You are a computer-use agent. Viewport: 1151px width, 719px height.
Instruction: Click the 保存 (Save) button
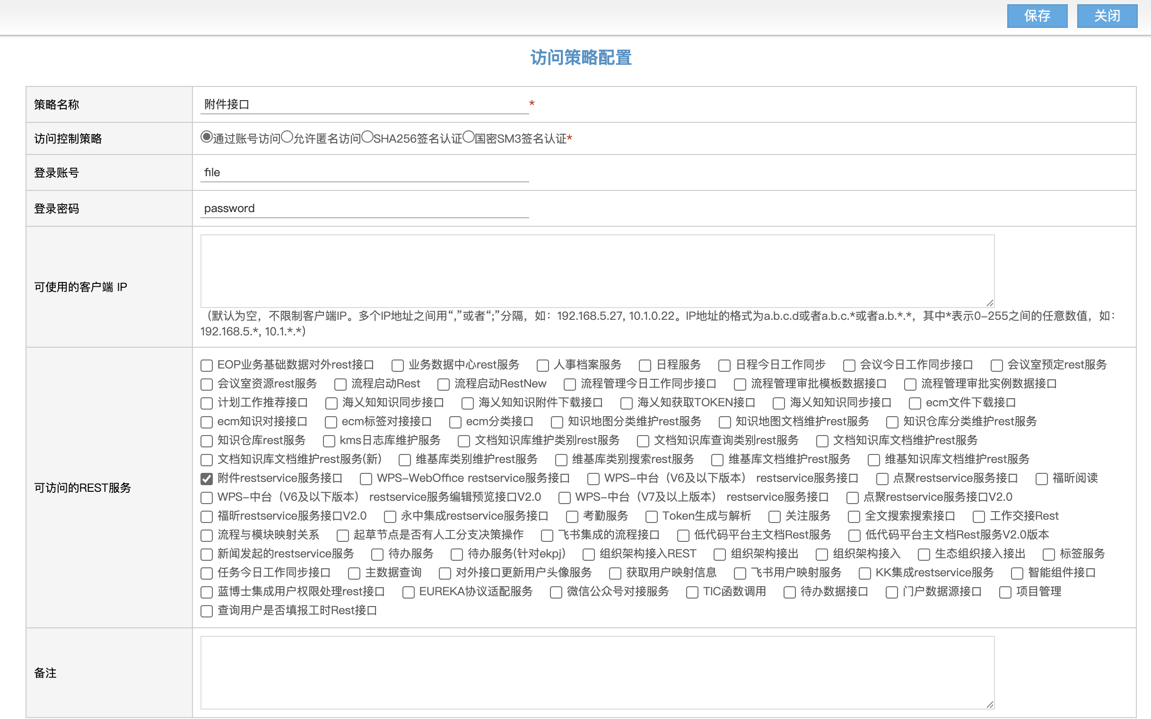pos(1037,16)
